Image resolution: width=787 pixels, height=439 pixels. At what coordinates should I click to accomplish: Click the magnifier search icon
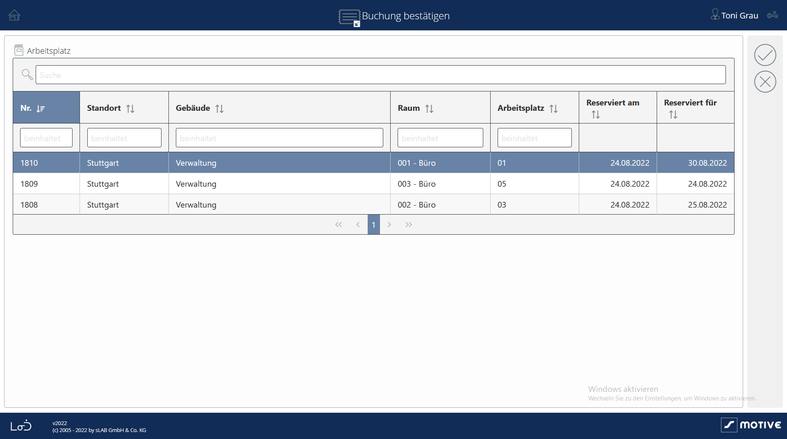(x=27, y=75)
